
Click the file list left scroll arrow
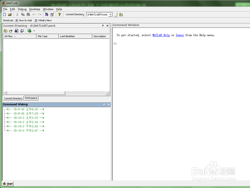pos(5,93)
